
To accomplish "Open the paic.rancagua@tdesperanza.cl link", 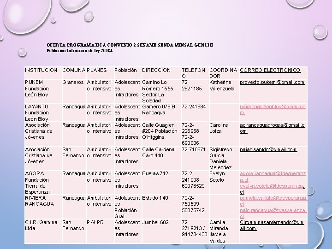I will (273, 213).
